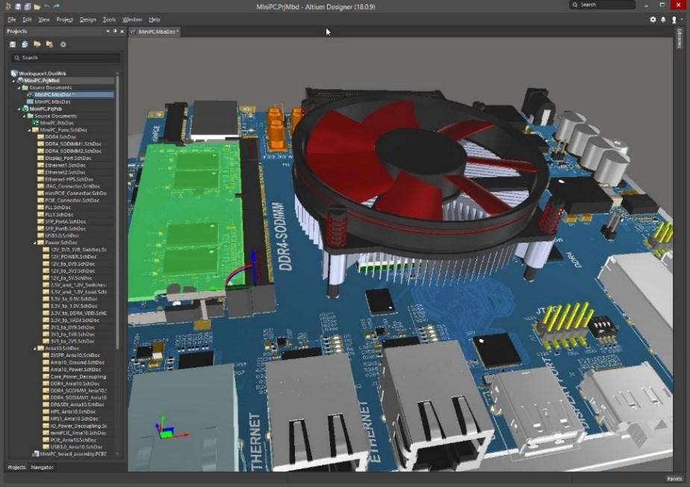Click the sheet icon next to Power.SchDoc
The width and height of the screenshot is (690, 487).
tap(40, 243)
